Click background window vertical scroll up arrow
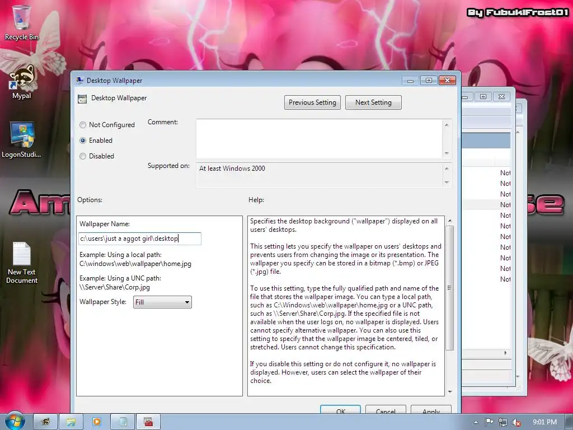This screenshot has height=430, width=573. pyautogui.click(x=518, y=132)
